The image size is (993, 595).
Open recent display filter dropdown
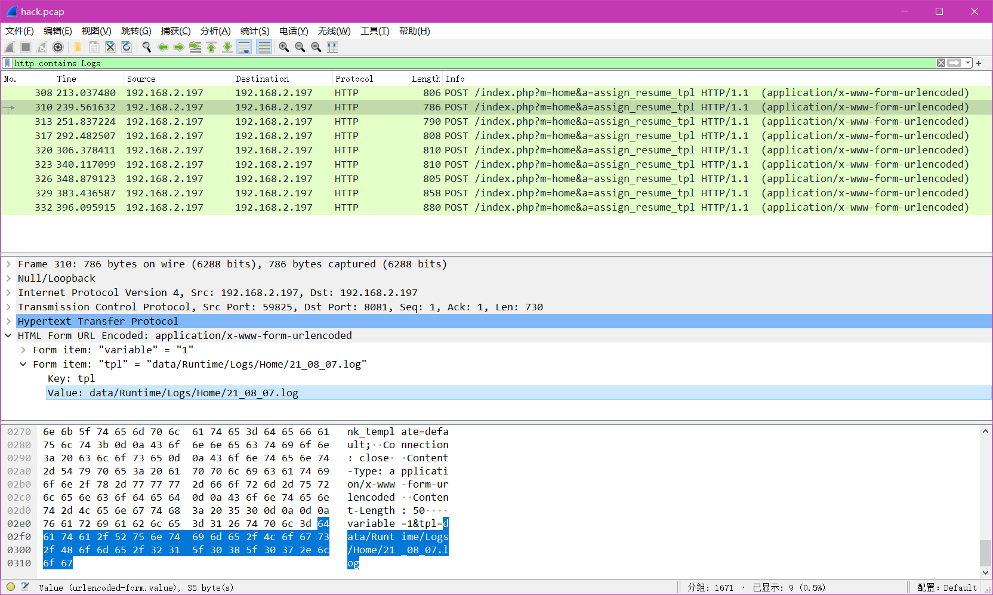[x=968, y=63]
